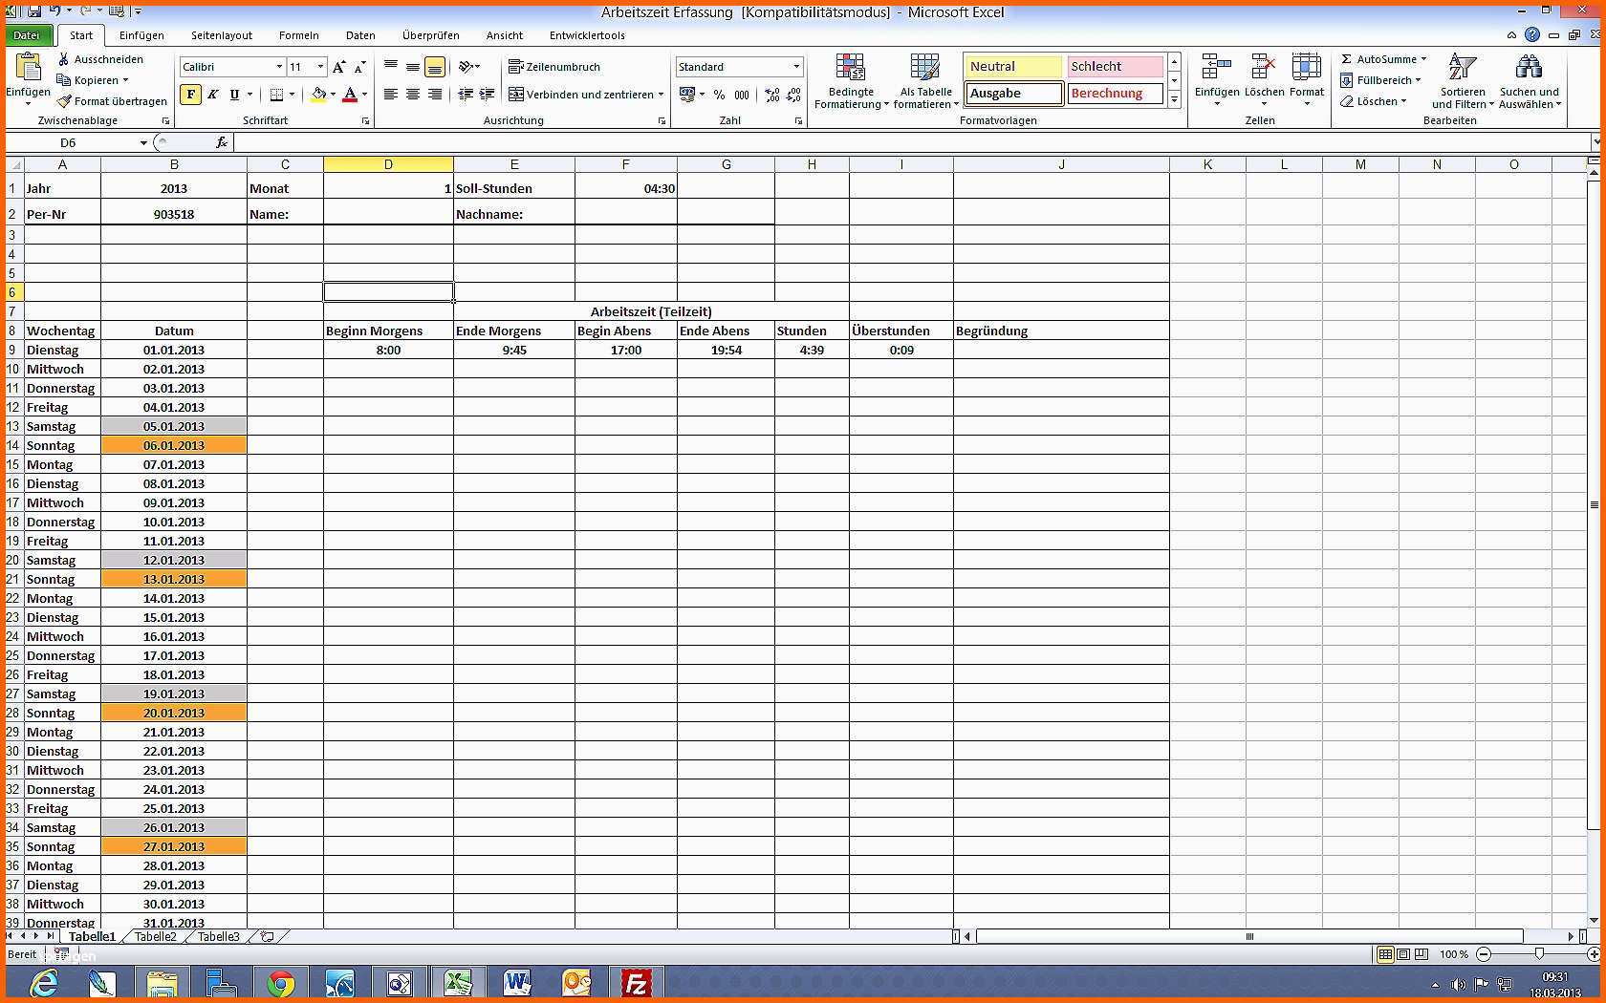
Task: Open the Tabelle2 sheet tab
Action: pos(154,937)
